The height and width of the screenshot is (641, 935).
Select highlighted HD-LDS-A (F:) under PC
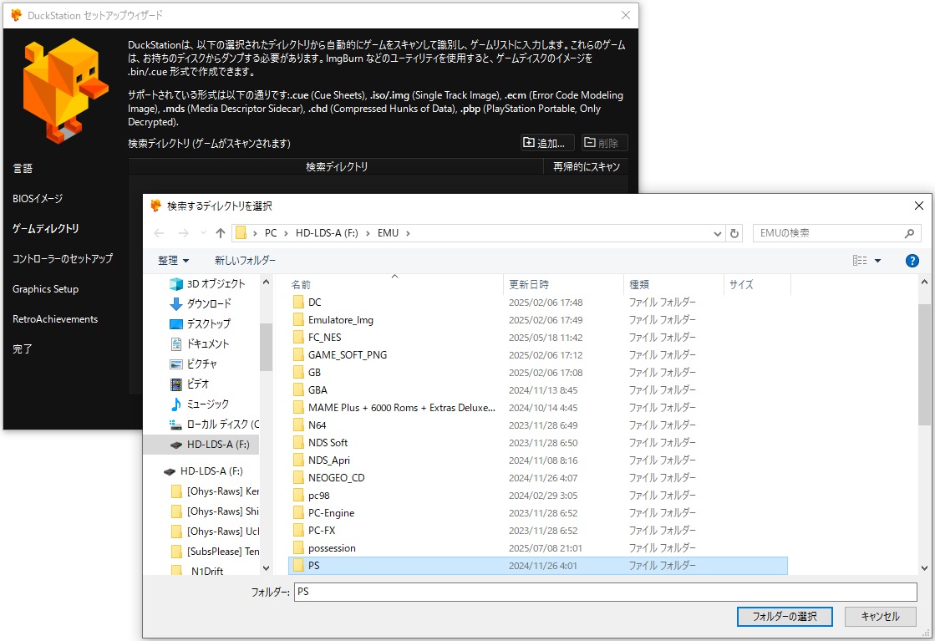point(201,445)
